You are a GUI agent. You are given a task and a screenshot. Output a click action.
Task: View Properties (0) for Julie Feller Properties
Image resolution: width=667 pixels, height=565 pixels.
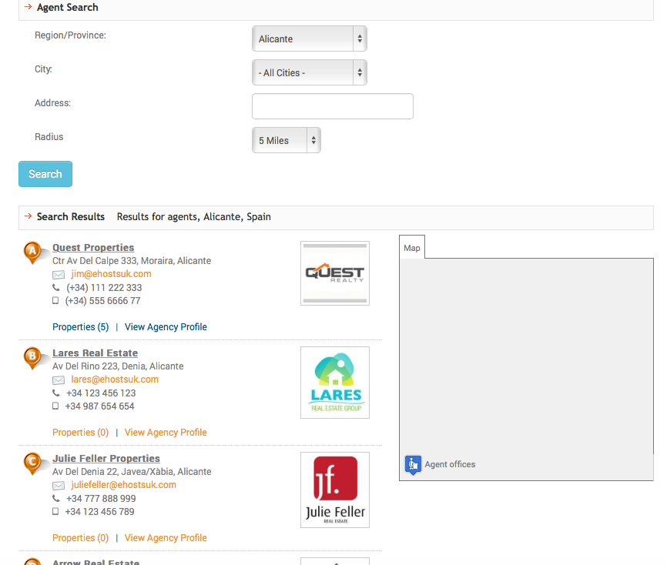click(80, 538)
